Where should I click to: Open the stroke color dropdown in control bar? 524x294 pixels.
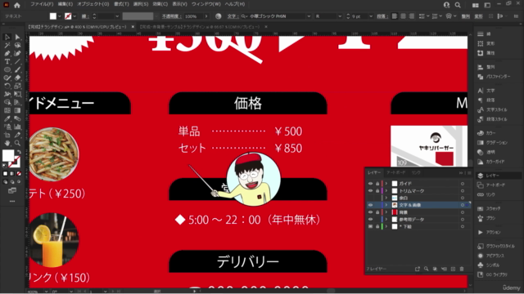tap(75, 16)
